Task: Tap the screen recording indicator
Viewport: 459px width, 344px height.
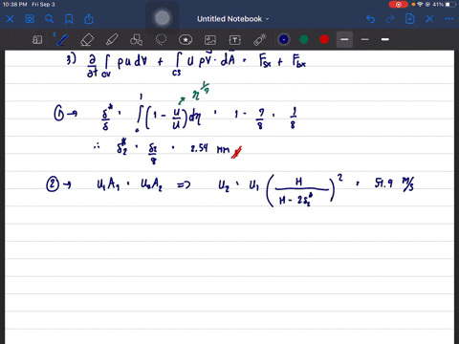Action: [398, 5]
